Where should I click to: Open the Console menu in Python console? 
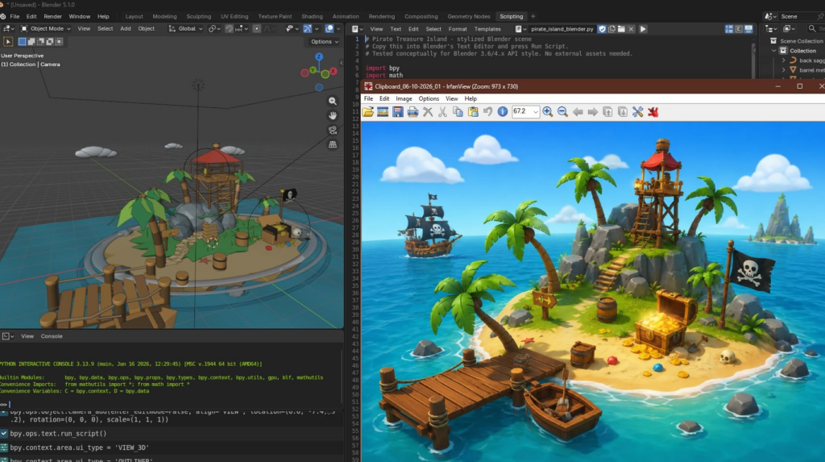[52, 336]
